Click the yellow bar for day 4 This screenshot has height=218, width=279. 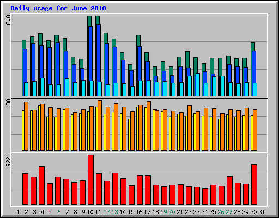click(x=39, y=128)
